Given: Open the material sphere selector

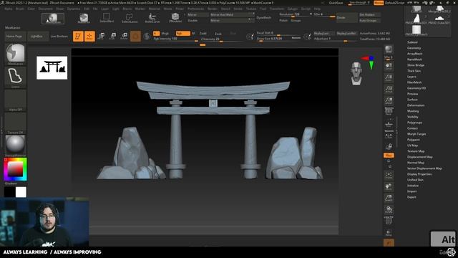Looking at the screenshot, I should 15,145.
